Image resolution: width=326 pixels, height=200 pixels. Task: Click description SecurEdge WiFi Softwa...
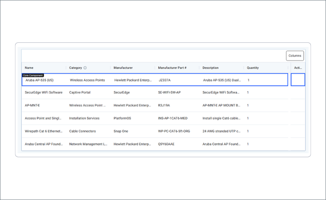(221, 92)
